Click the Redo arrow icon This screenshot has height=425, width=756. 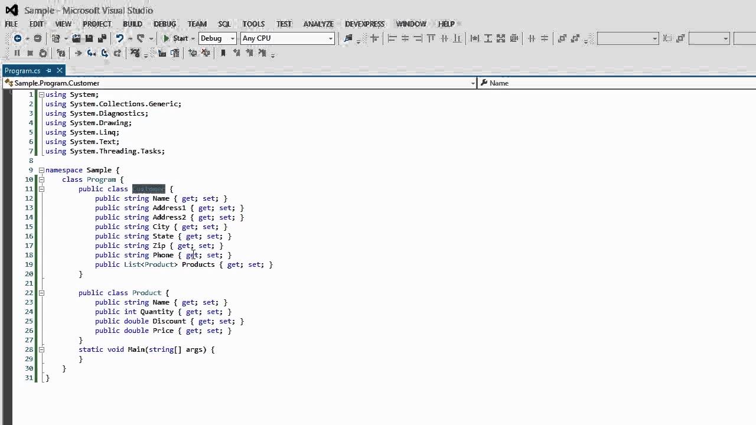[141, 38]
